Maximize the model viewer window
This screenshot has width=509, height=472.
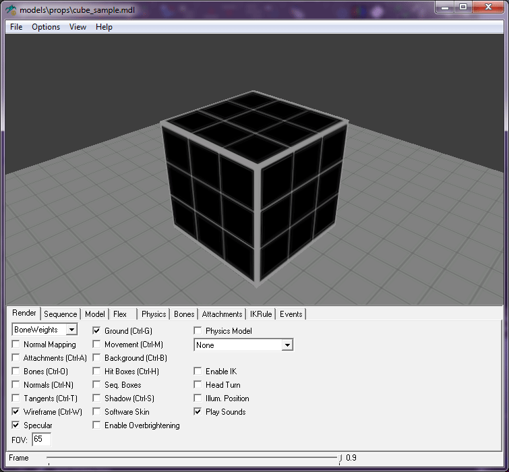click(463, 7)
